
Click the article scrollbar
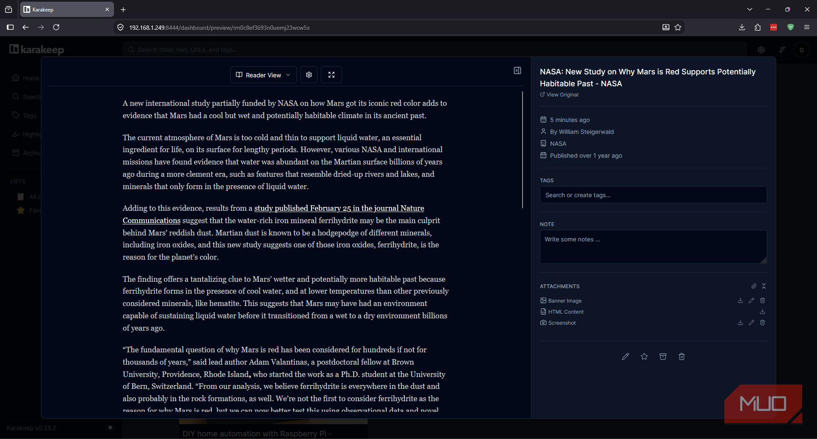tap(523, 150)
